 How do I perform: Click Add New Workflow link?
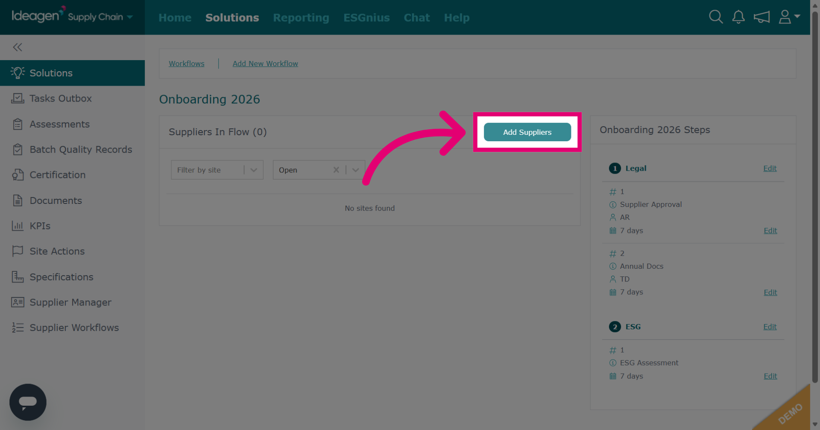pos(265,64)
